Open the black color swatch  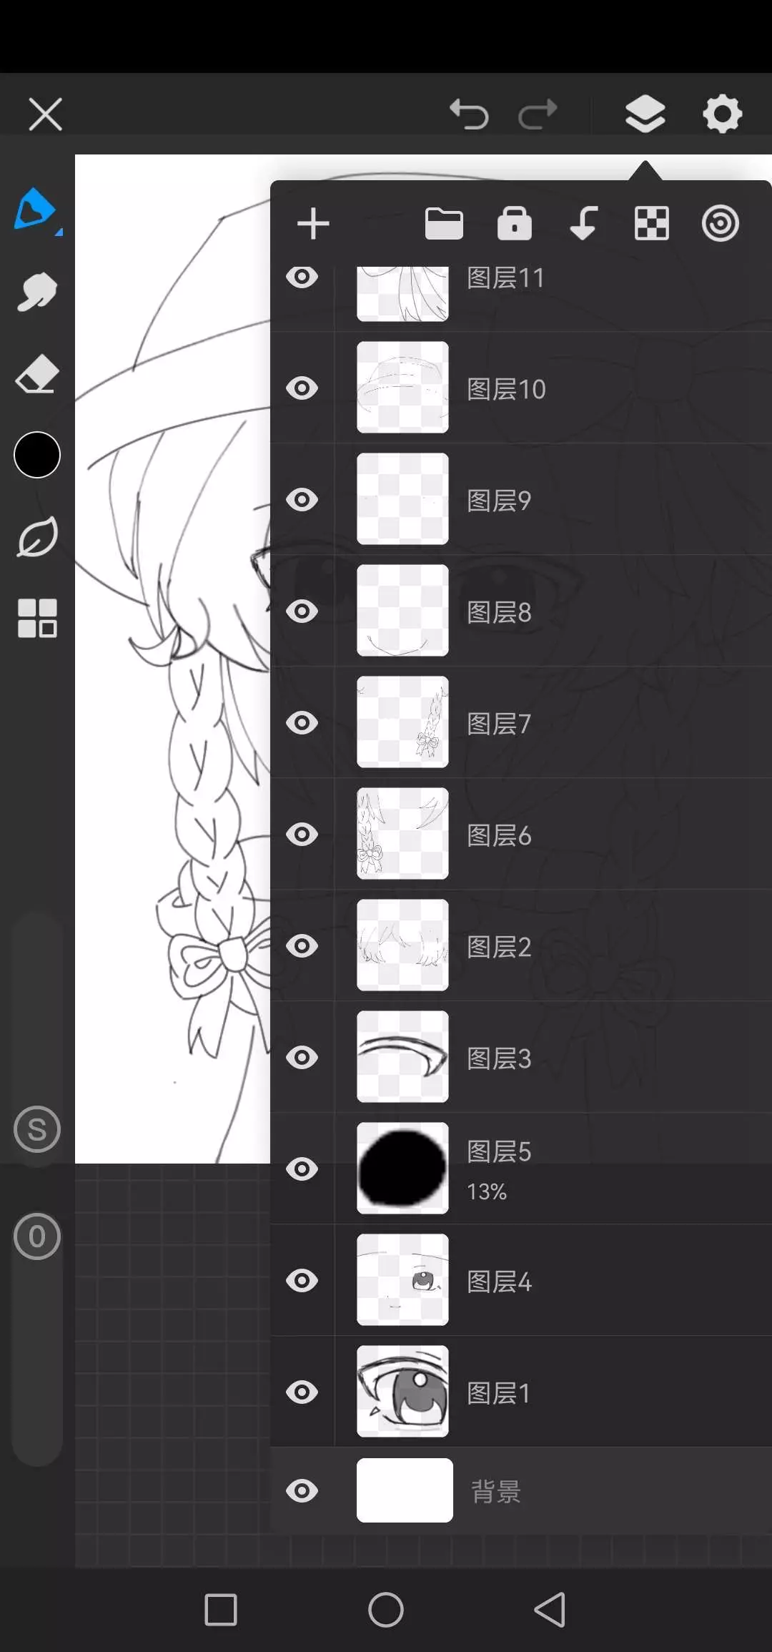coord(37,455)
